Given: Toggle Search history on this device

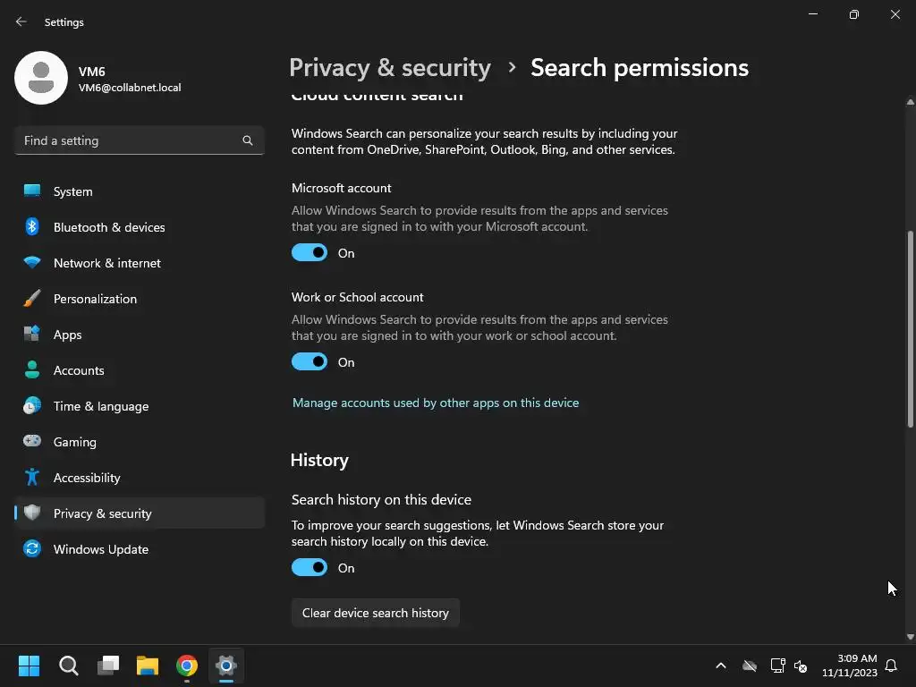Looking at the screenshot, I should (x=310, y=568).
